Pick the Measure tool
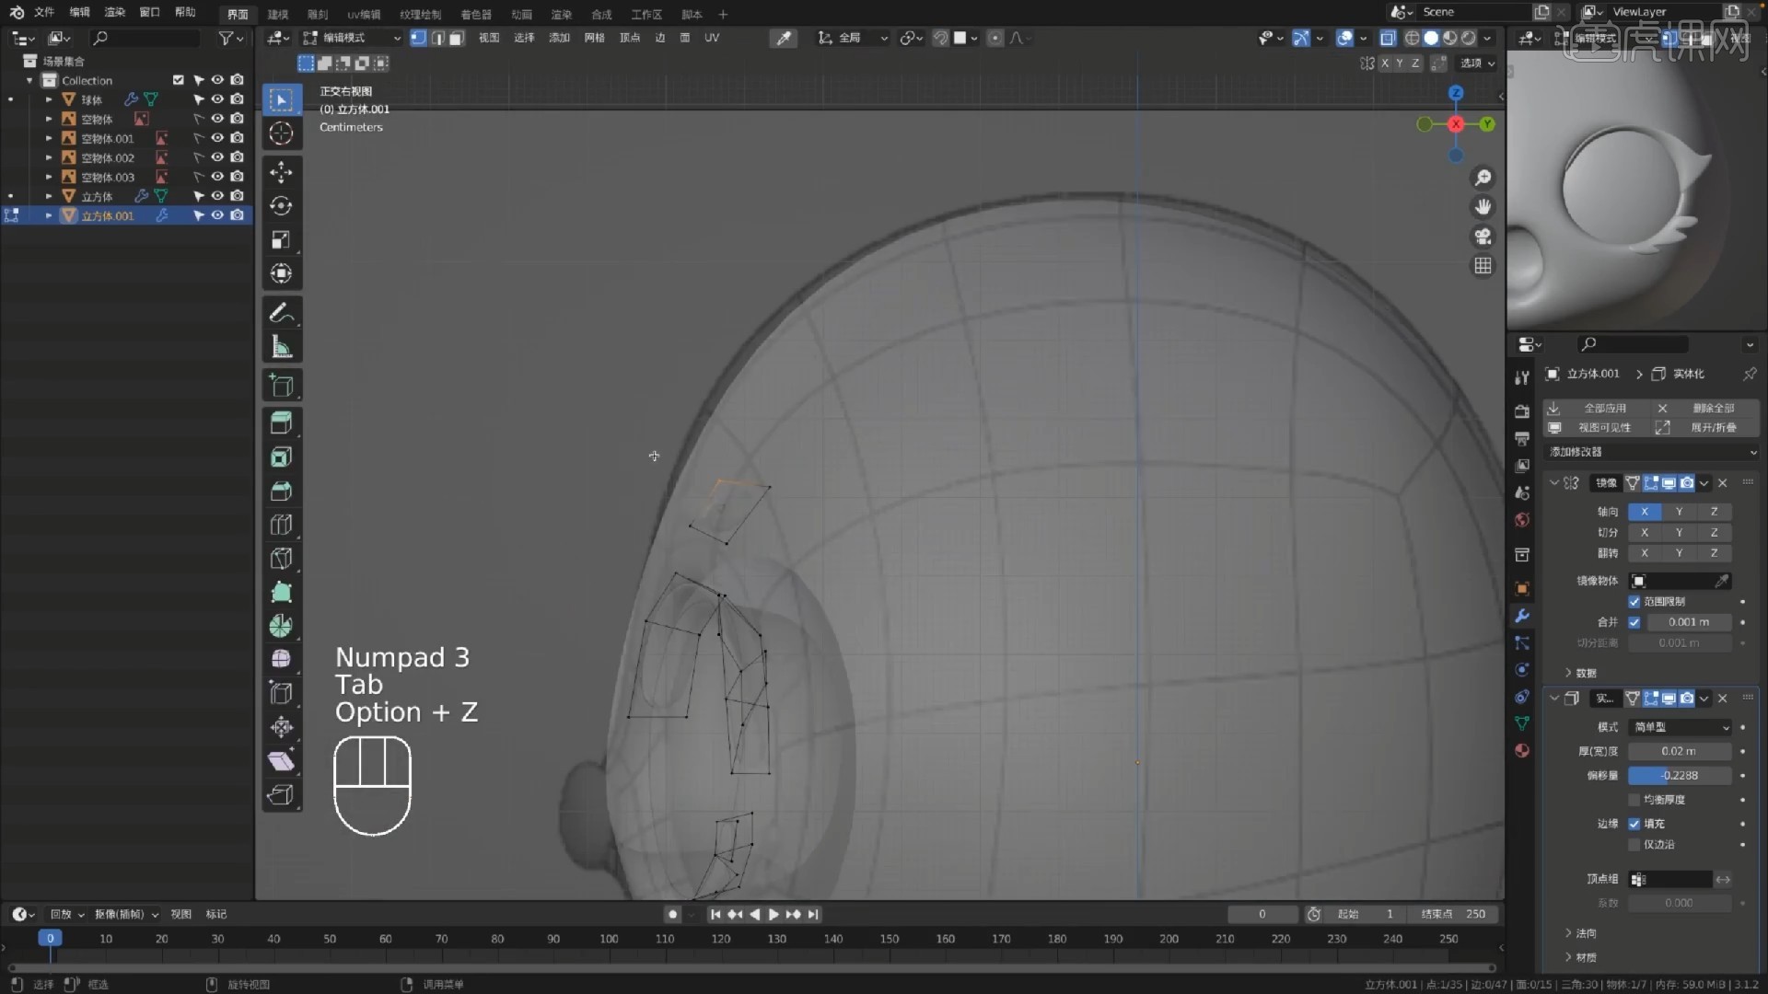This screenshot has height=994, width=1768. pos(281,347)
